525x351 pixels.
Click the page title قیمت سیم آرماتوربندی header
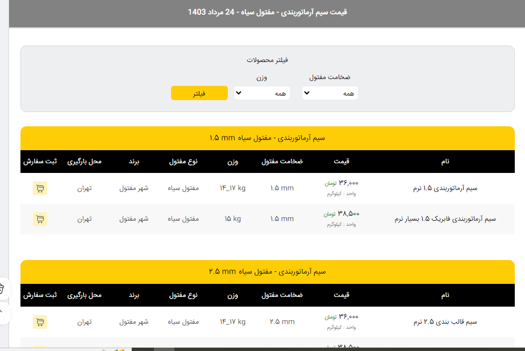pos(267,12)
